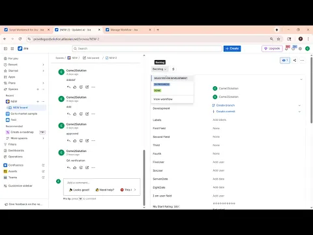Click the 'Add a comment...' field
The width and height of the screenshot is (313, 235).
click(x=102, y=183)
